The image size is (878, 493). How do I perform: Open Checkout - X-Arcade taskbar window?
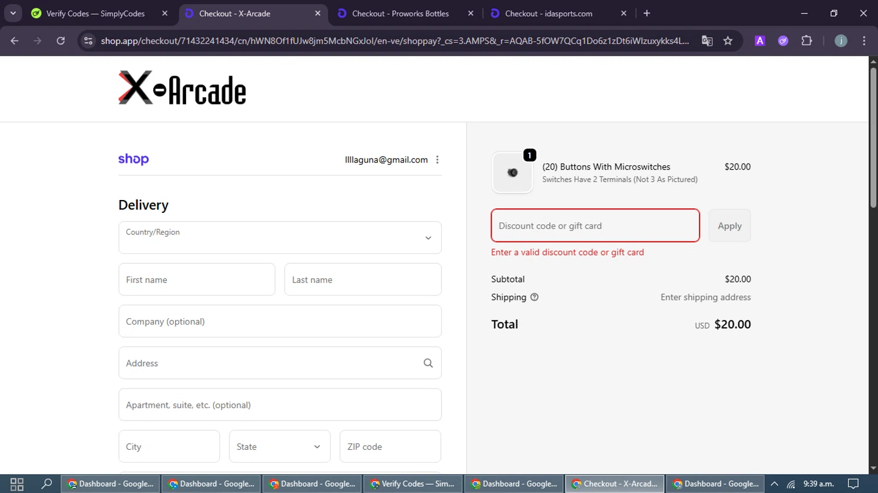(x=615, y=484)
